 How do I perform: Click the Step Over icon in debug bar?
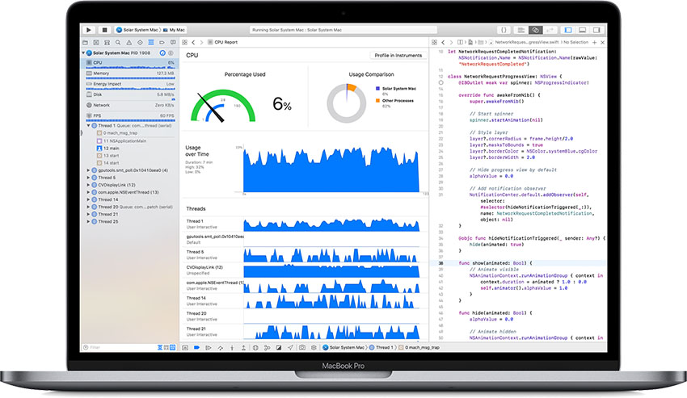221,348
